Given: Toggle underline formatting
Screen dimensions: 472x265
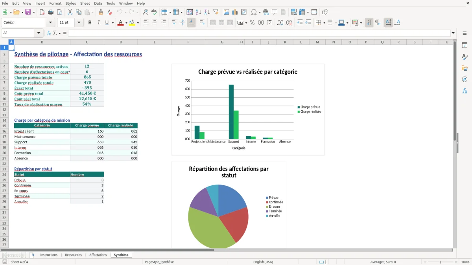Looking at the screenshot, I should (x=107, y=23).
